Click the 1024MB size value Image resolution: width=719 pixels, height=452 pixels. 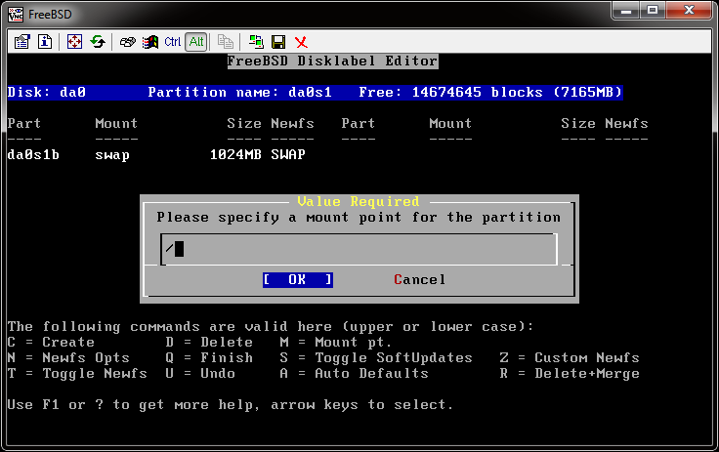235,154
